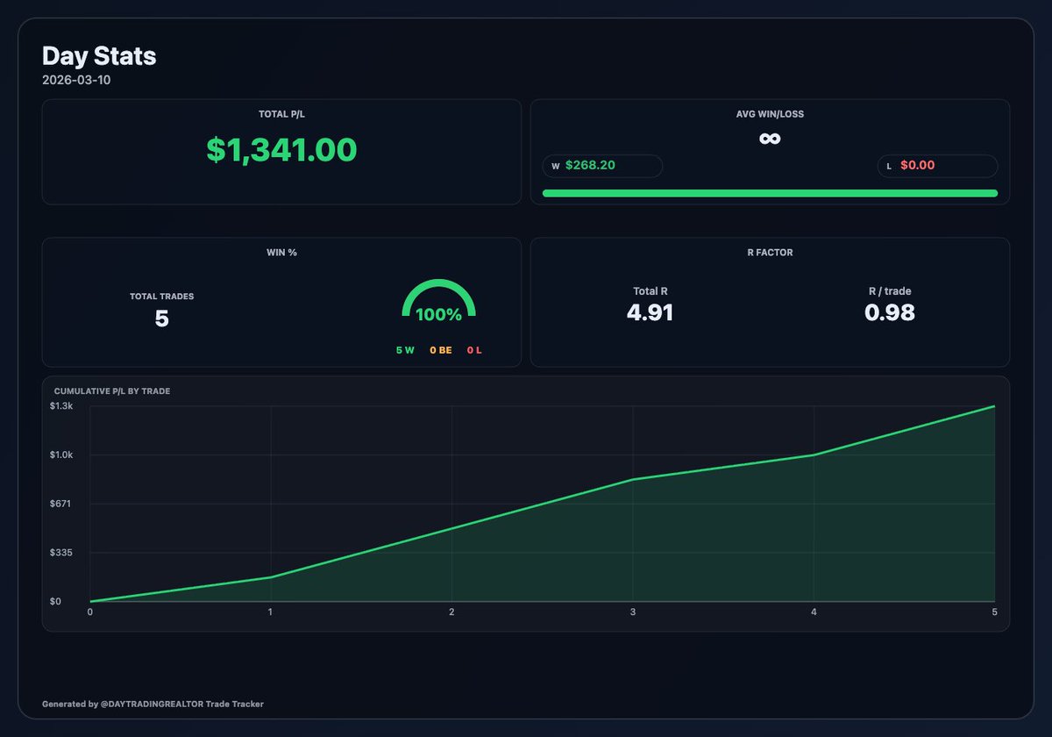Click the R / trade value 0.98

tap(889, 312)
